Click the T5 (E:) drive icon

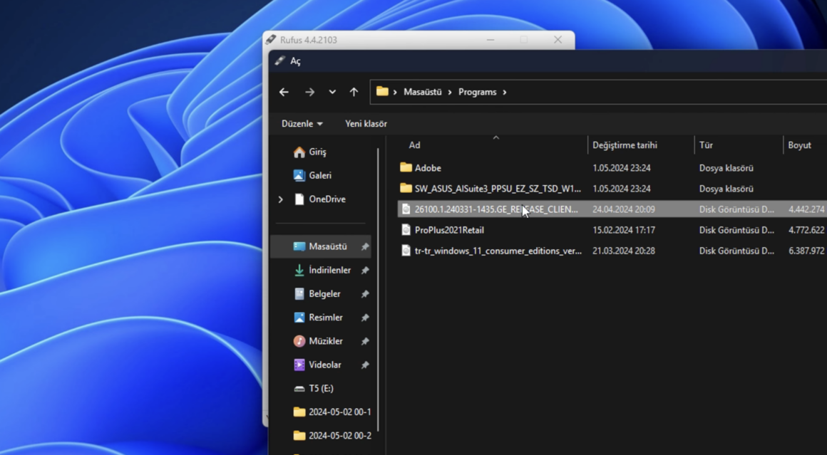tap(299, 389)
